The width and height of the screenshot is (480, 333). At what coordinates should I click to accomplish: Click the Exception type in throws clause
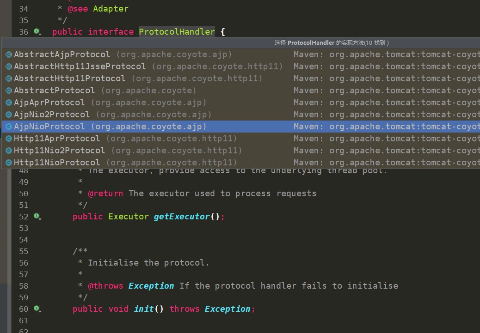pyautogui.click(x=228, y=309)
